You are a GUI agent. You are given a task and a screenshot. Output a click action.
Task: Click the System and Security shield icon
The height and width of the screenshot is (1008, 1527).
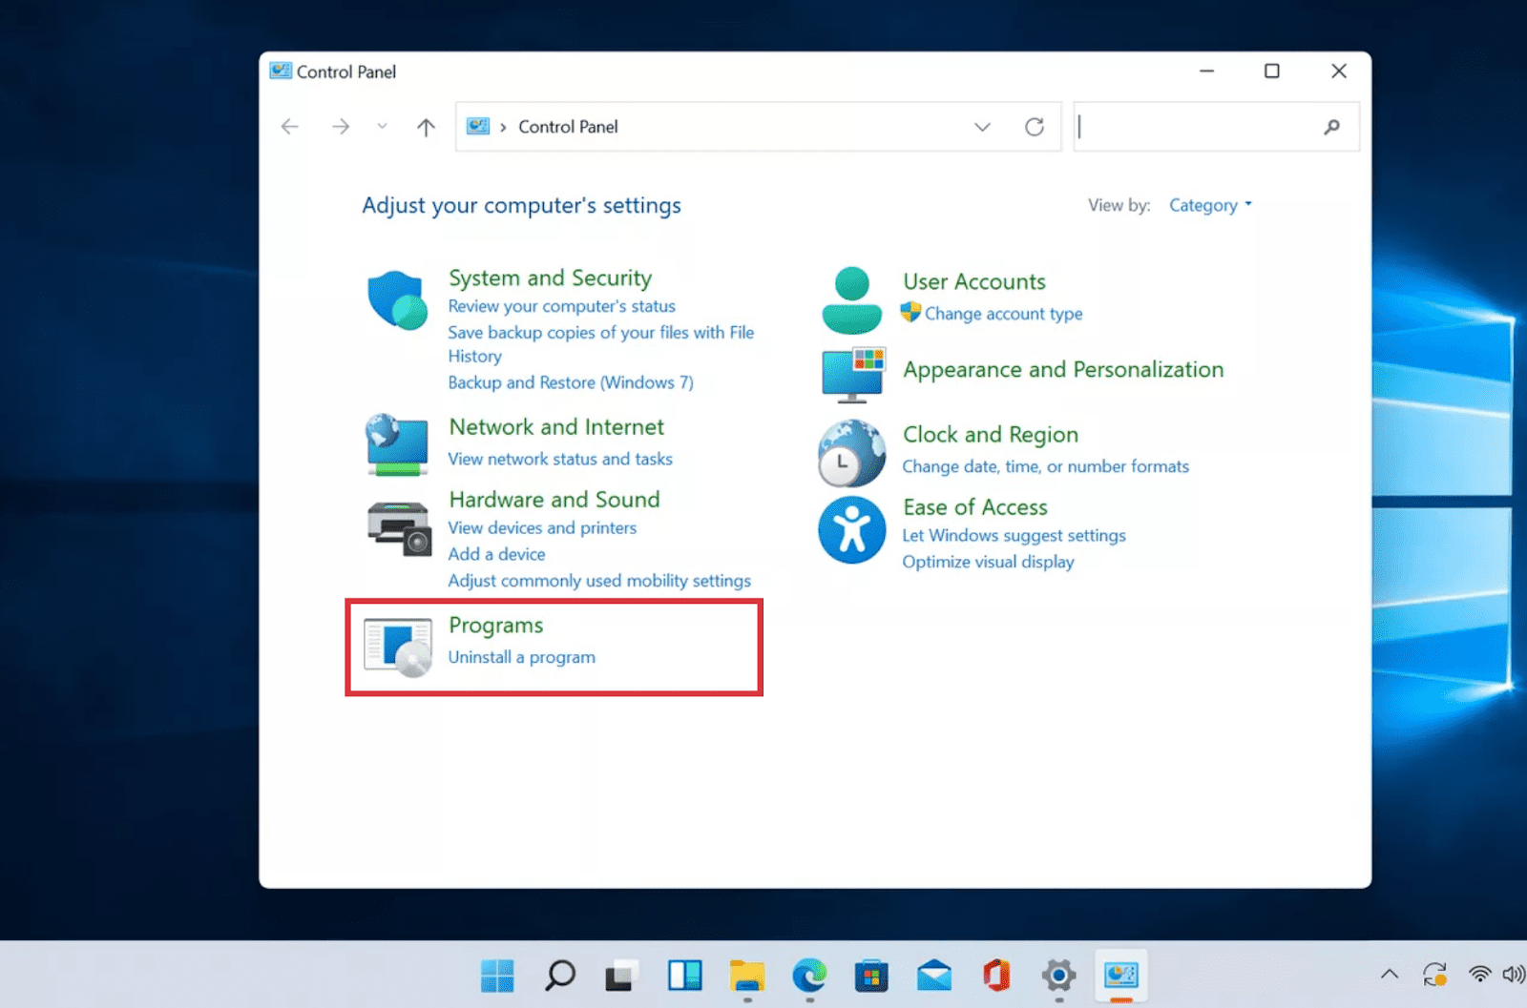click(x=397, y=300)
